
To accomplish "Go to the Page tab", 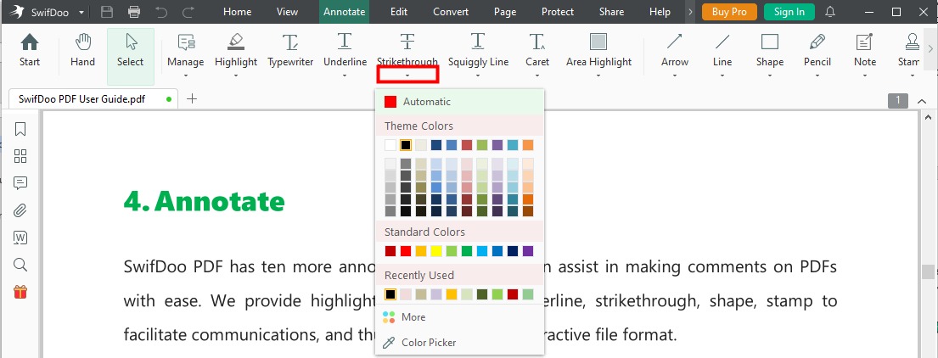I will [x=505, y=12].
